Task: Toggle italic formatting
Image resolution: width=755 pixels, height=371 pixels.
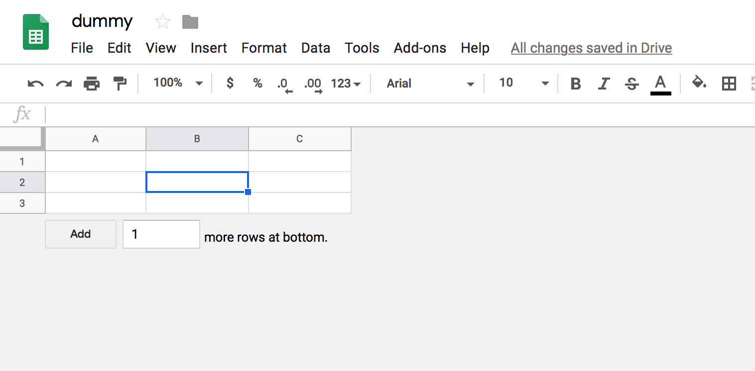Action: [604, 83]
